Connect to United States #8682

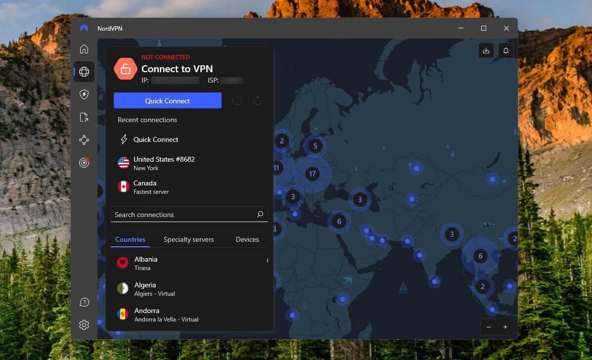coord(189,163)
